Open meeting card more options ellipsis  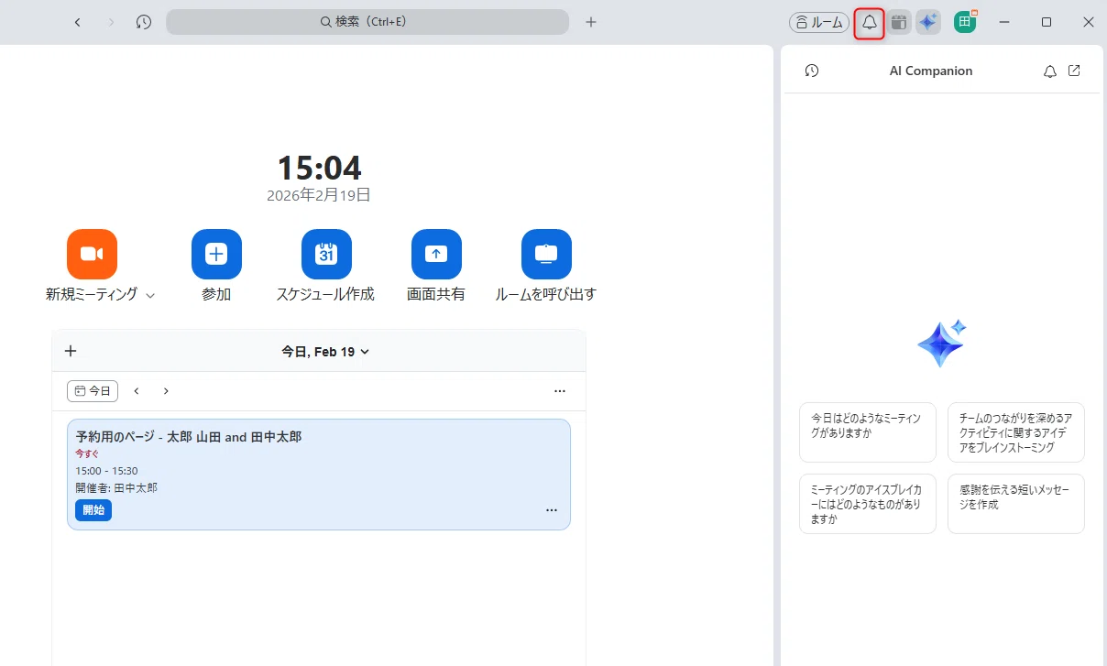pos(552,510)
